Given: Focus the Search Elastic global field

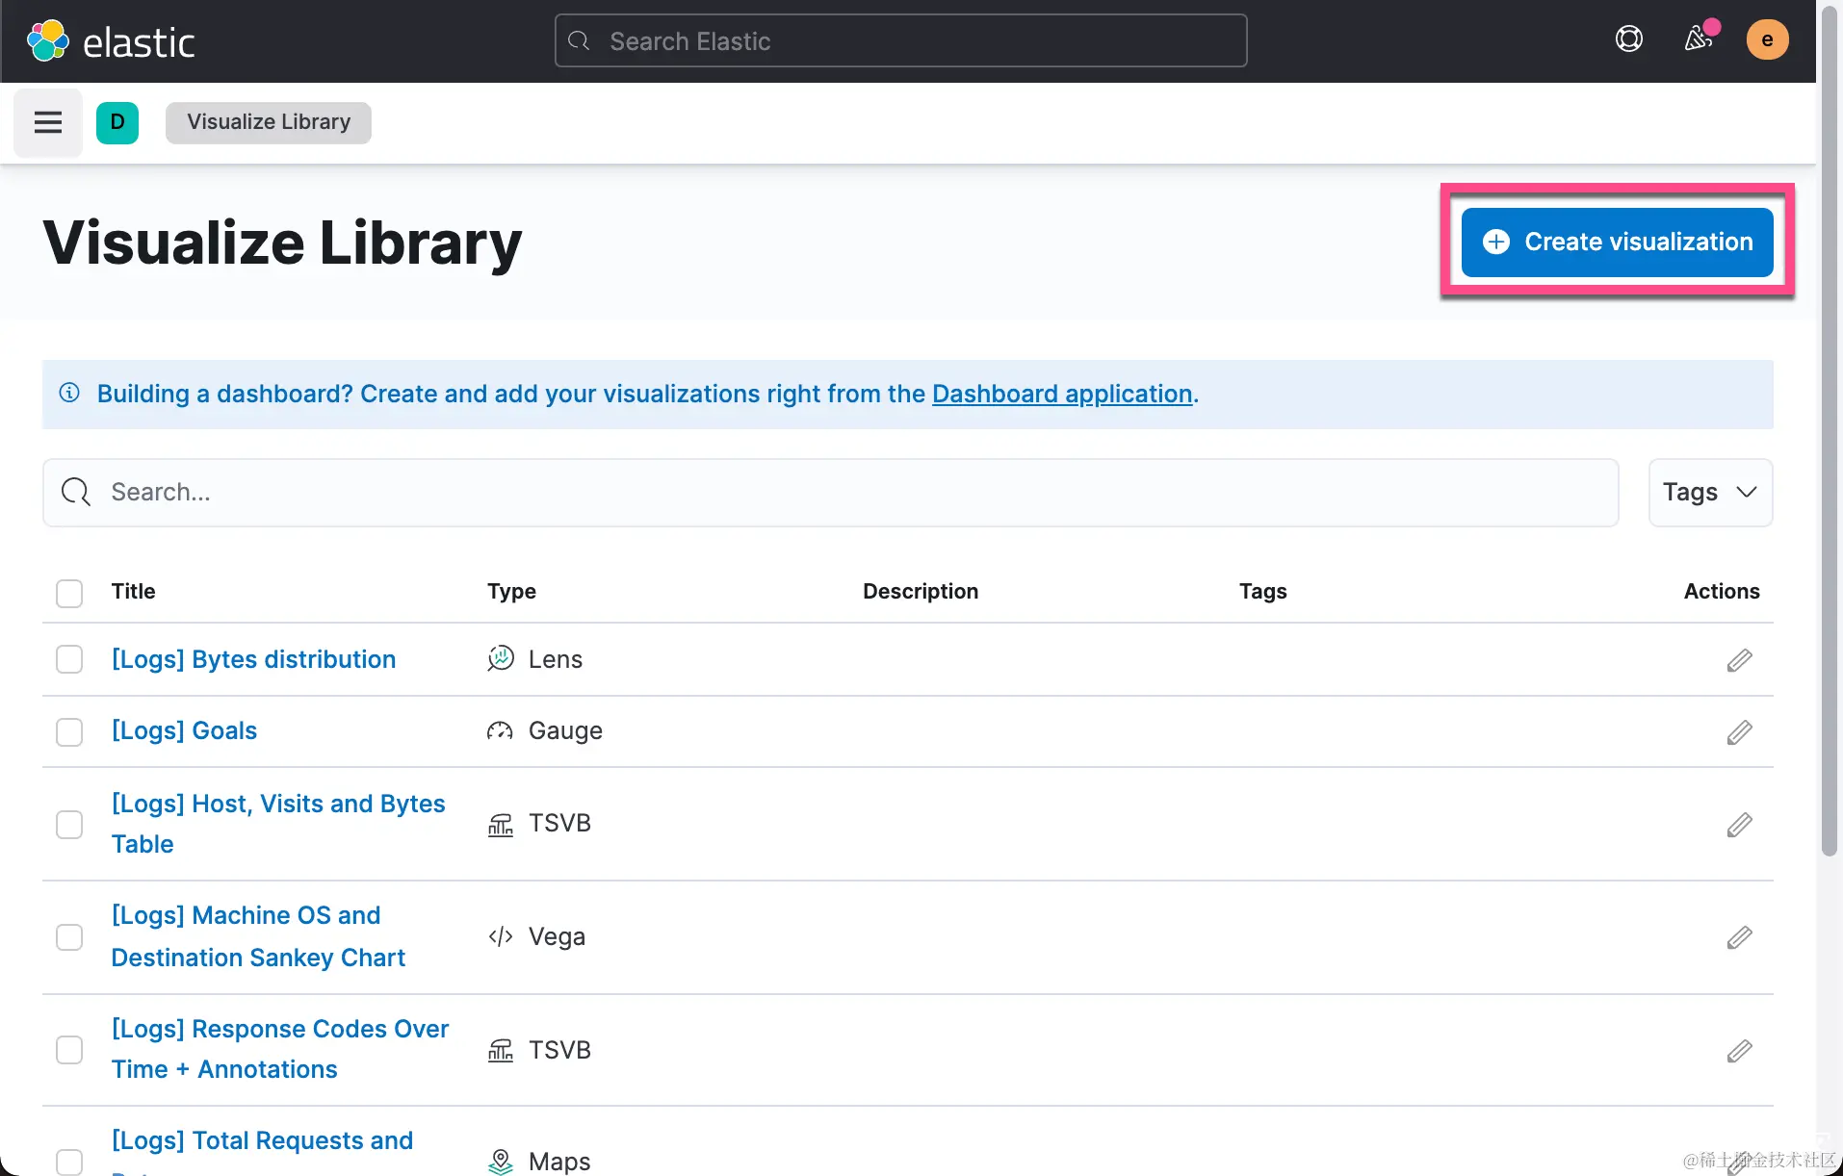Looking at the screenshot, I should [900, 40].
